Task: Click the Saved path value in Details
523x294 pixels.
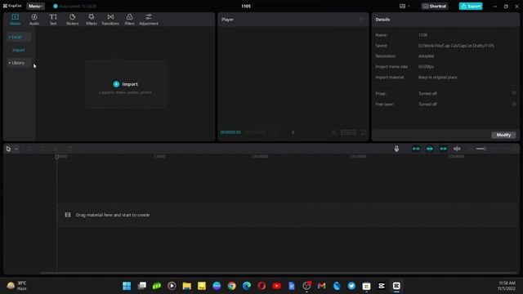Action: (456, 46)
